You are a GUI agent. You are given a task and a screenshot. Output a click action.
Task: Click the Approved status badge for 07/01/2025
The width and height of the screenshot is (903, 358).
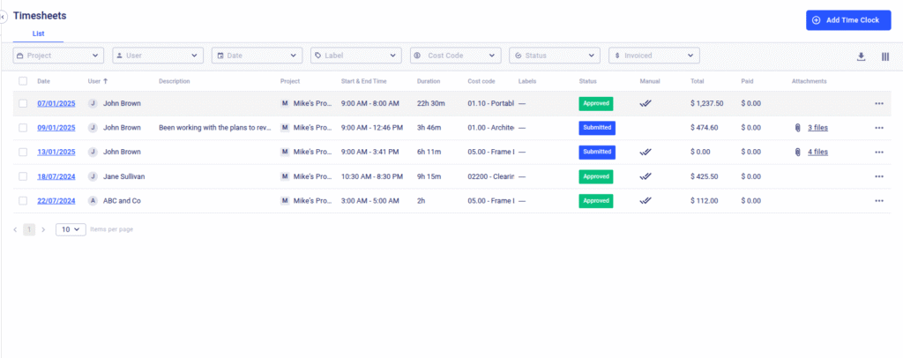point(596,103)
